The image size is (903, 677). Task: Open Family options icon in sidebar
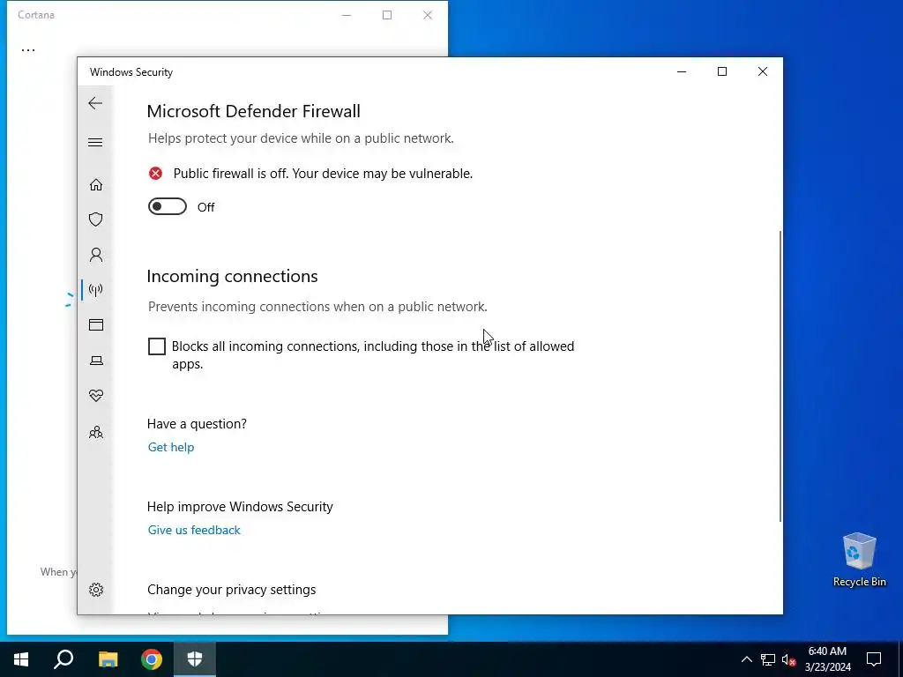95,432
